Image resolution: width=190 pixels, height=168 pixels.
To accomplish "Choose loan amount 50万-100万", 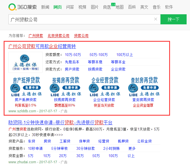I will (x=99, y=55).
